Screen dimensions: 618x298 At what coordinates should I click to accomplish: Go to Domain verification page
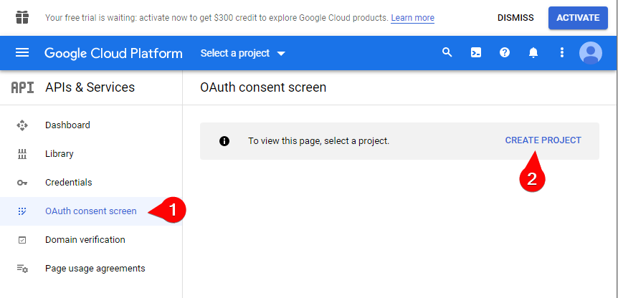tap(85, 240)
